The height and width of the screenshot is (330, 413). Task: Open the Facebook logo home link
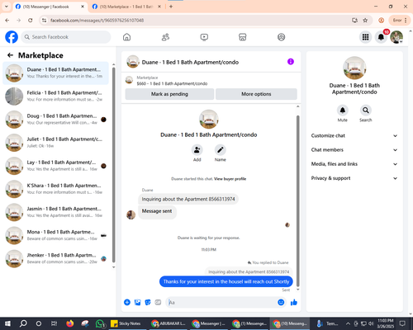coord(12,37)
